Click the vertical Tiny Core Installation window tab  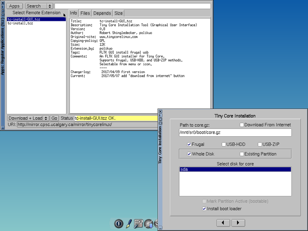point(160,149)
